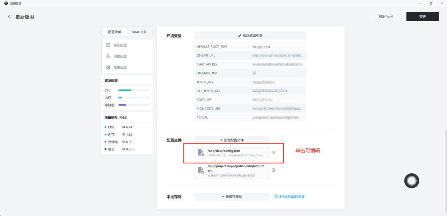
Task: Open 编辑环境变量 editor
Action: click(250, 36)
